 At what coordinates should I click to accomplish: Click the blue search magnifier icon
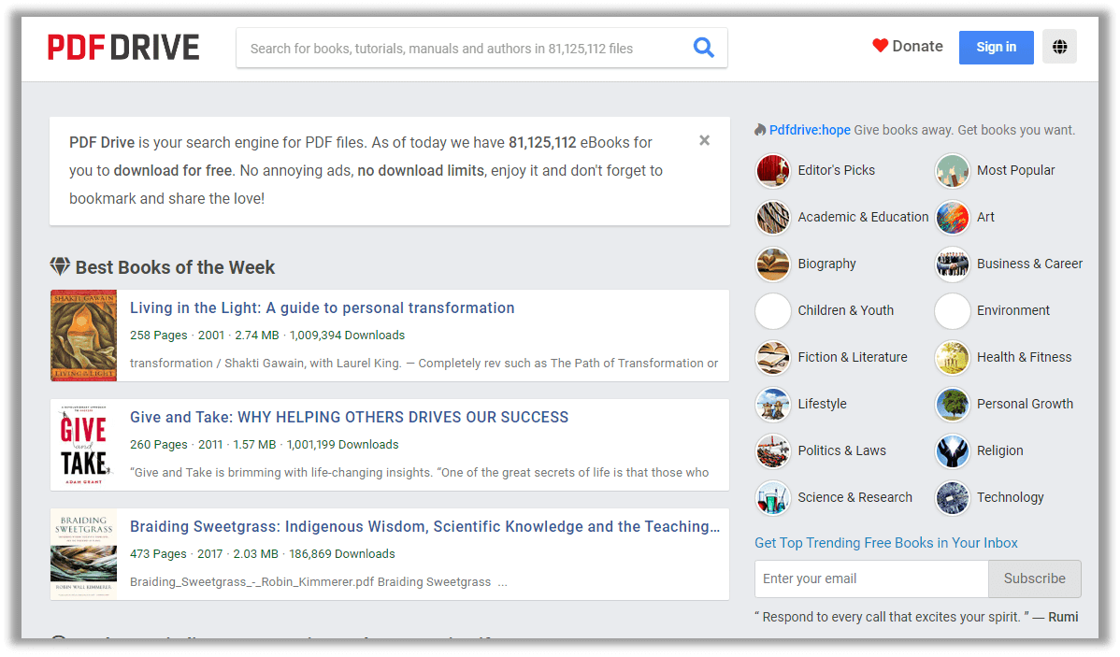tap(704, 48)
